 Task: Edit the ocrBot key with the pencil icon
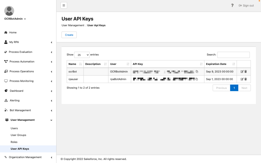point(242,72)
